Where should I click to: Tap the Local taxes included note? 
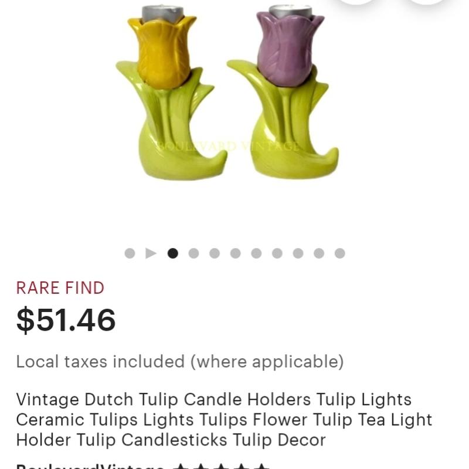[180, 361]
